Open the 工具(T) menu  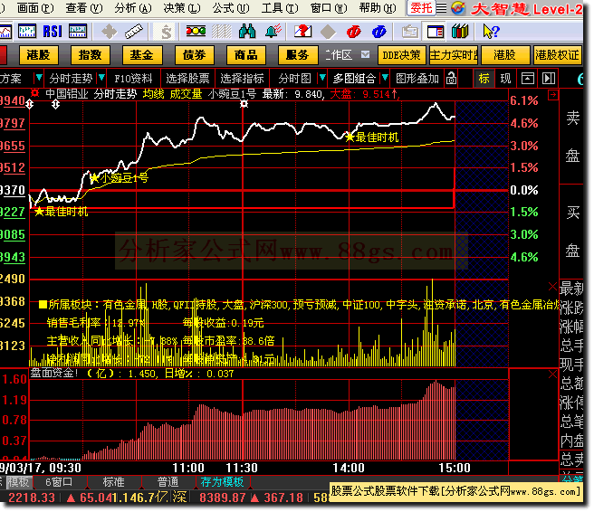pyautogui.click(x=280, y=8)
